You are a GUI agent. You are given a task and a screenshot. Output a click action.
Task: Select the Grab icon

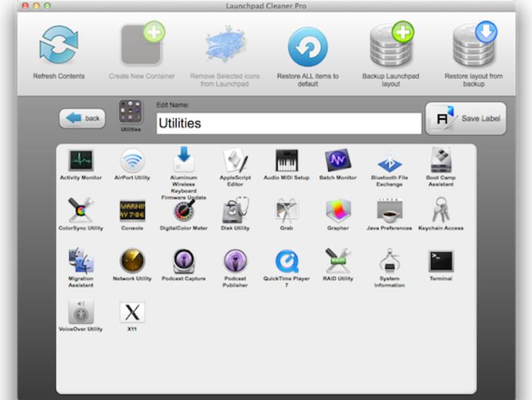coord(287,210)
